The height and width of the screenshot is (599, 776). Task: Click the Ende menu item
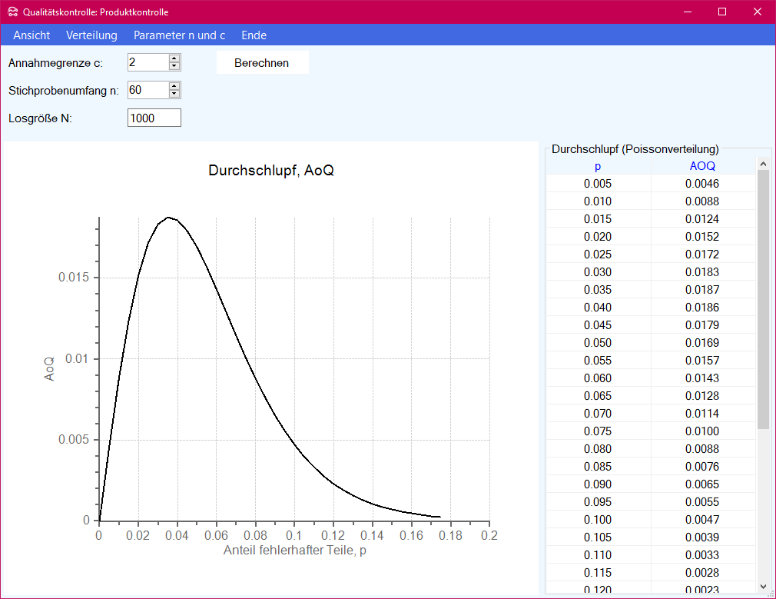[254, 35]
